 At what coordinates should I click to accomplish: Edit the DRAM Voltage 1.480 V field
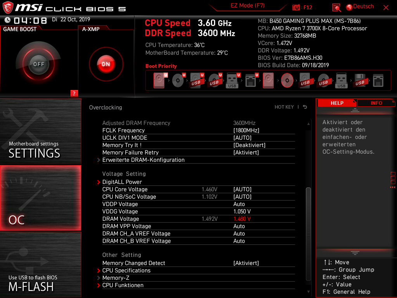(x=242, y=219)
